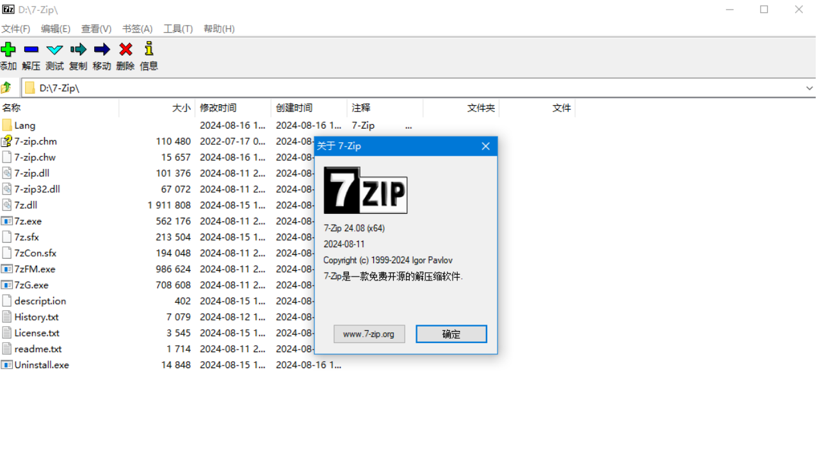Open the View (查看) menu

(x=96, y=29)
